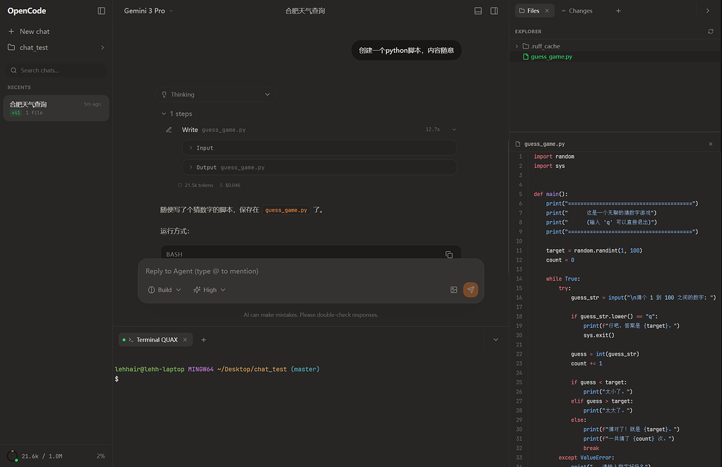Toggle the bottom terminal panel icon
The width and height of the screenshot is (722, 467).
tap(478, 11)
